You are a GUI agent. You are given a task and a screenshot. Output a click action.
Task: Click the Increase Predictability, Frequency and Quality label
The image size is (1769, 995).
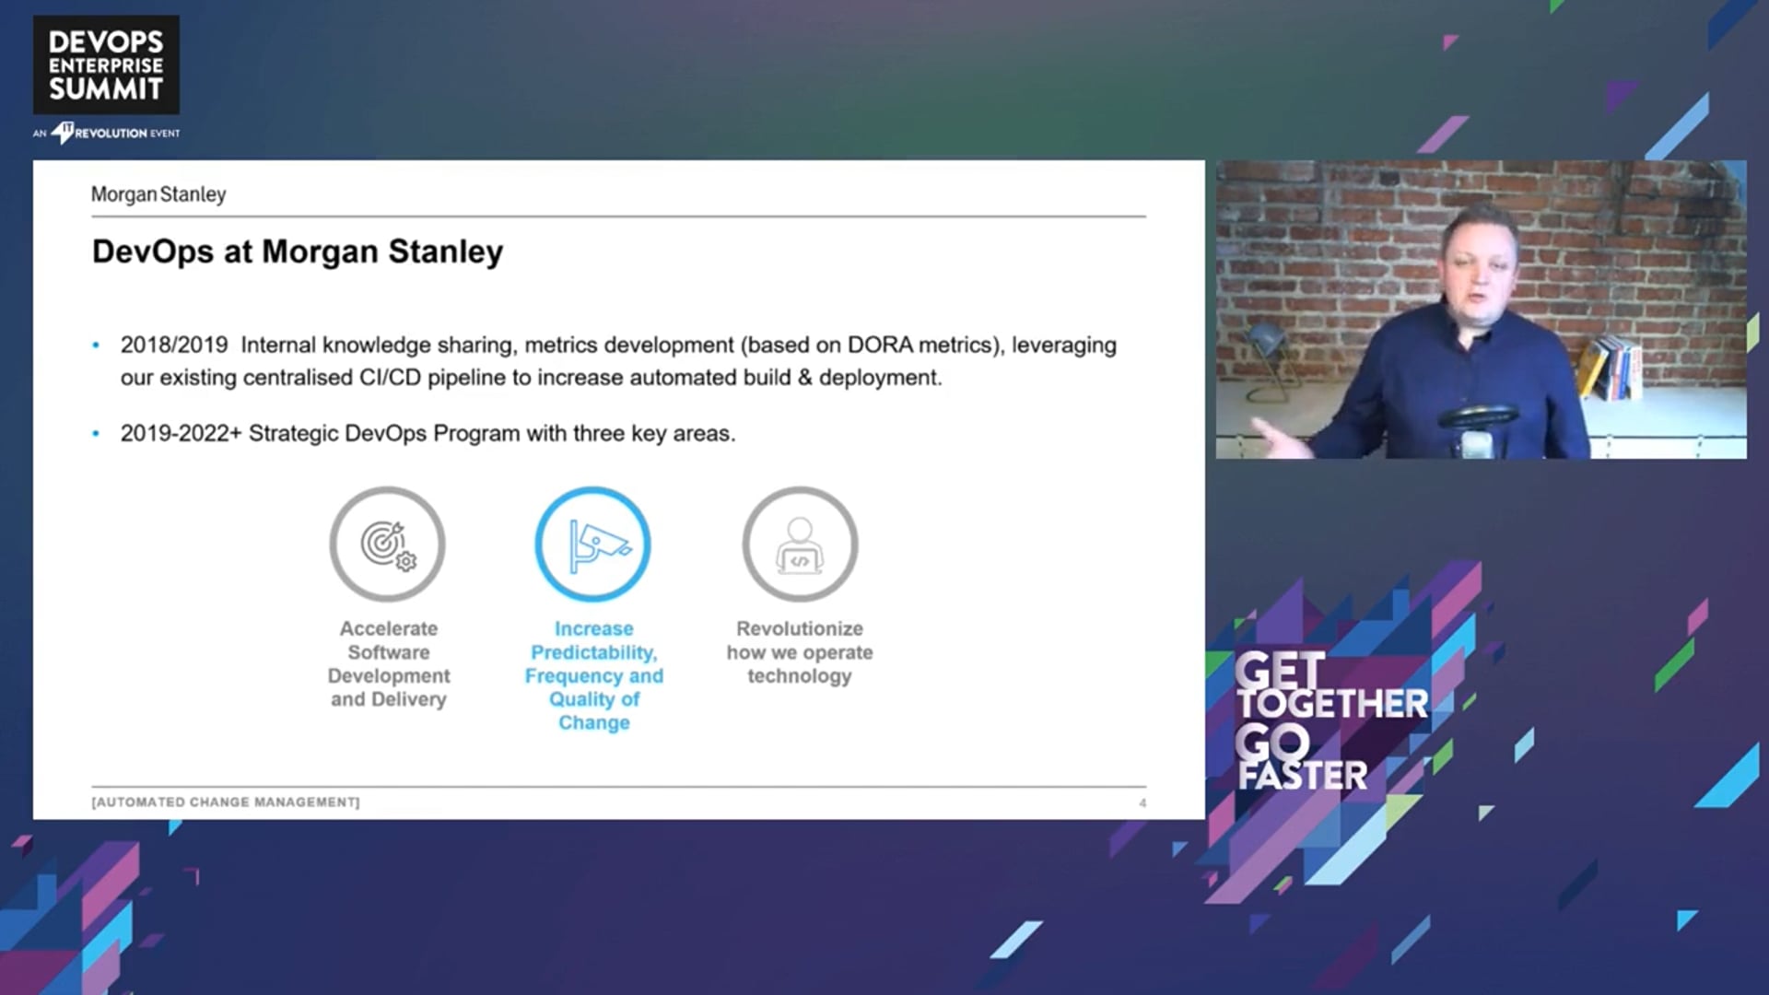(x=594, y=675)
